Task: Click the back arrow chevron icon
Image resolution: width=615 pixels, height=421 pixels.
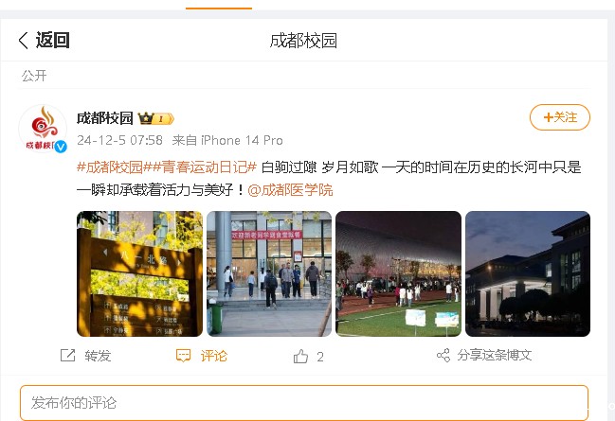Action: [24, 41]
